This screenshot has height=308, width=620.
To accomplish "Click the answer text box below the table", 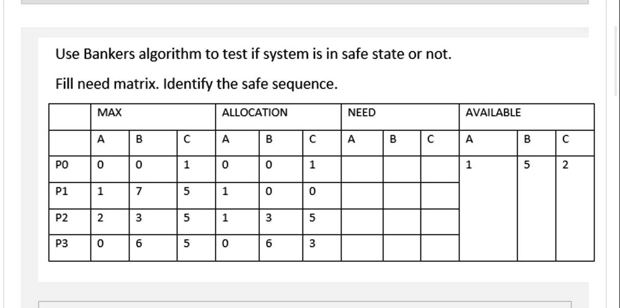I will 305,304.
